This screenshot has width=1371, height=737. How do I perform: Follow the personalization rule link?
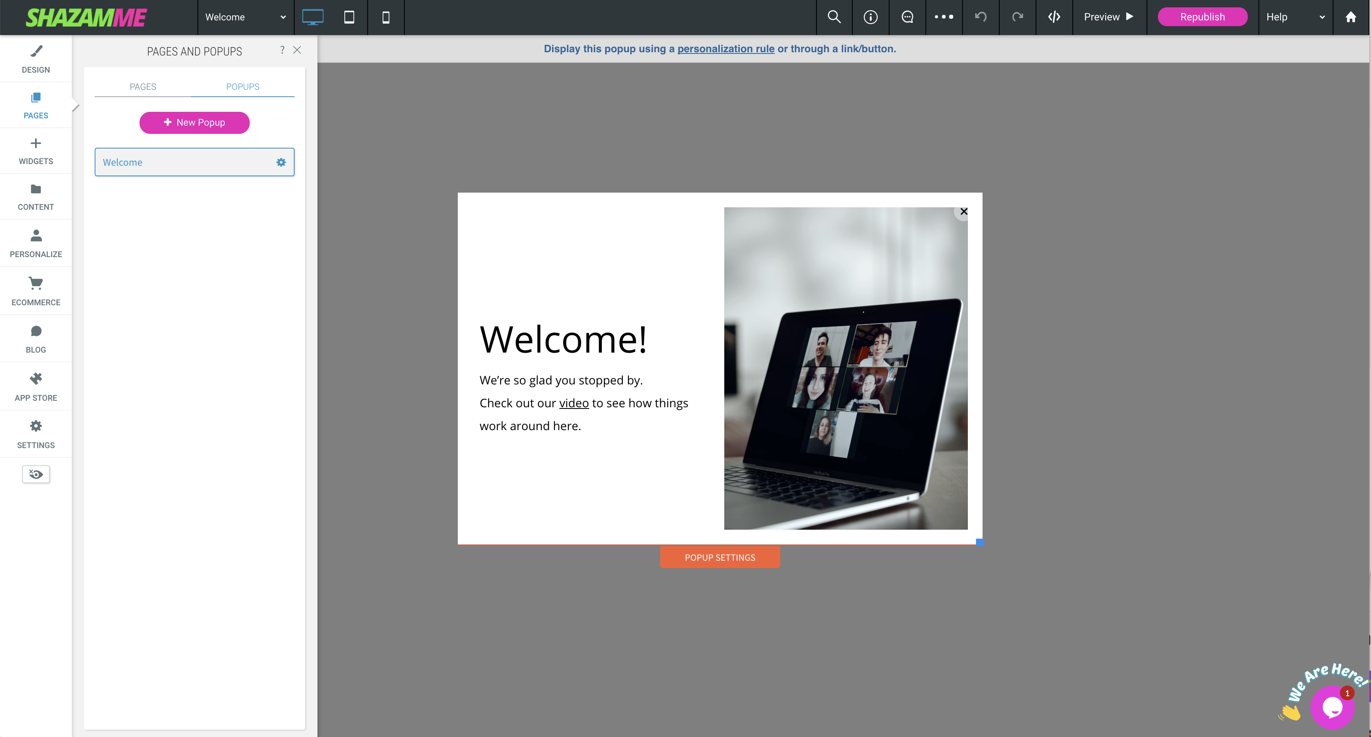coord(725,49)
